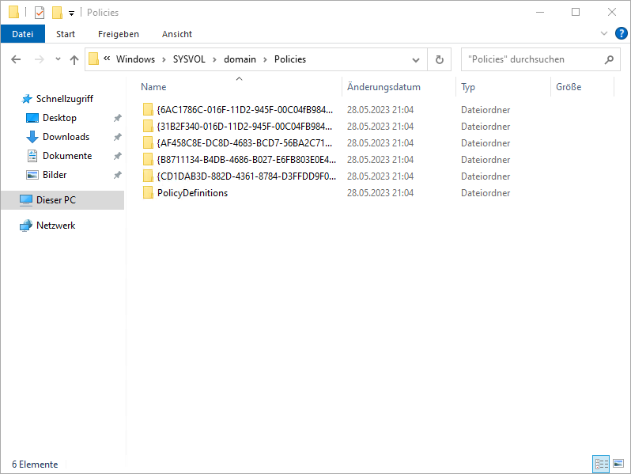631x474 pixels.
Task: Click the Up one level arrow
Action: click(x=74, y=59)
